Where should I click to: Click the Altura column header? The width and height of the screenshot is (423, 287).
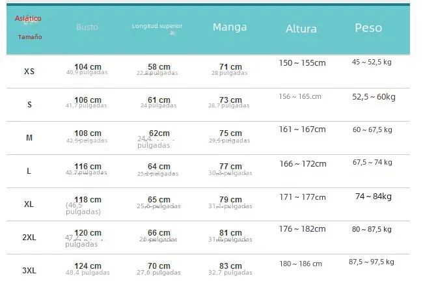(301, 29)
